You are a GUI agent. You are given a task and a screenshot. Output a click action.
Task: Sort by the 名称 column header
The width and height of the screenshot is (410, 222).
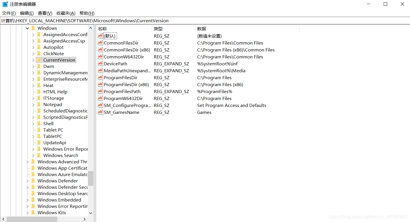pyautogui.click(x=124, y=29)
